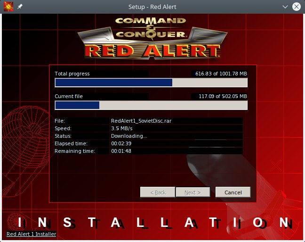The height and width of the screenshot is (242, 305).
Task: Click the Command & Conquer Red Alert logo
Action: (152, 38)
